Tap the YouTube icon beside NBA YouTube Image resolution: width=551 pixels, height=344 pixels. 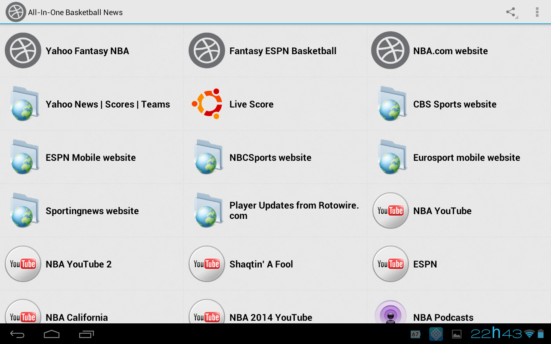tap(390, 211)
